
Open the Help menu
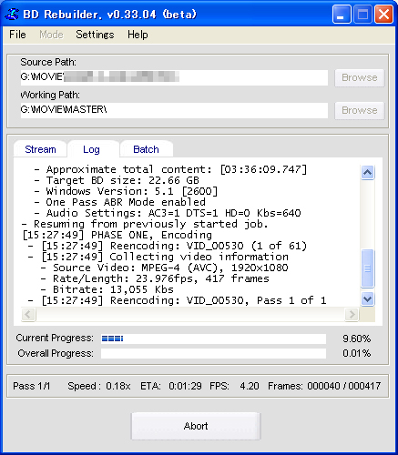pyautogui.click(x=138, y=35)
